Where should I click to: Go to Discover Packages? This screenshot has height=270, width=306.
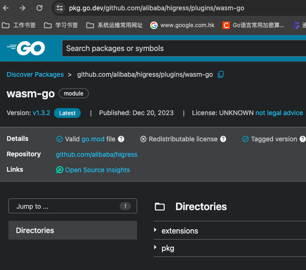(x=35, y=74)
